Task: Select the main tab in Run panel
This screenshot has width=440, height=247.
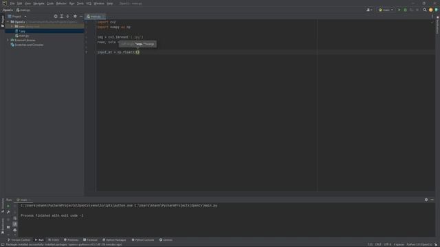Action: pos(23,200)
